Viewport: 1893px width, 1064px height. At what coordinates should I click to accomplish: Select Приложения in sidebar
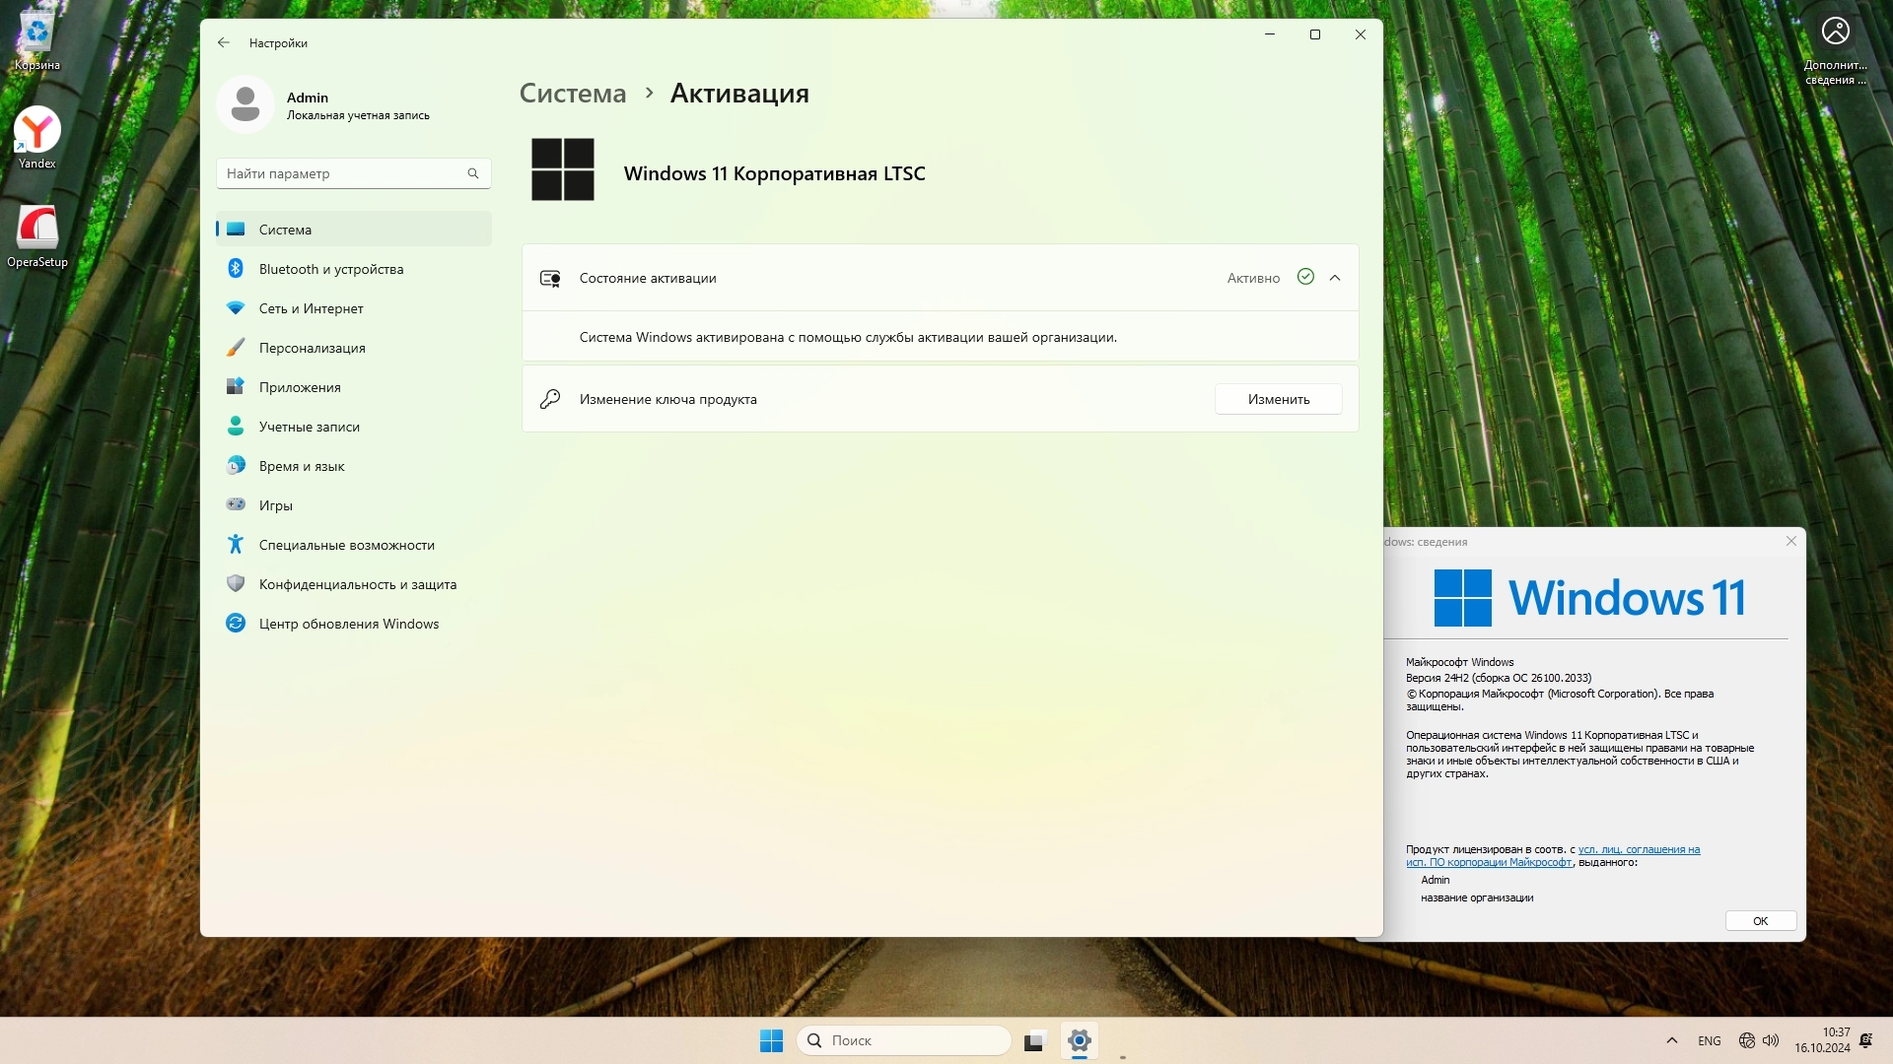click(x=300, y=387)
